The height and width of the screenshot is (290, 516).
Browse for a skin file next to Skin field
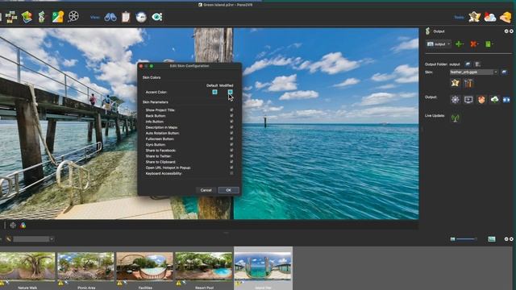pos(504,72)
